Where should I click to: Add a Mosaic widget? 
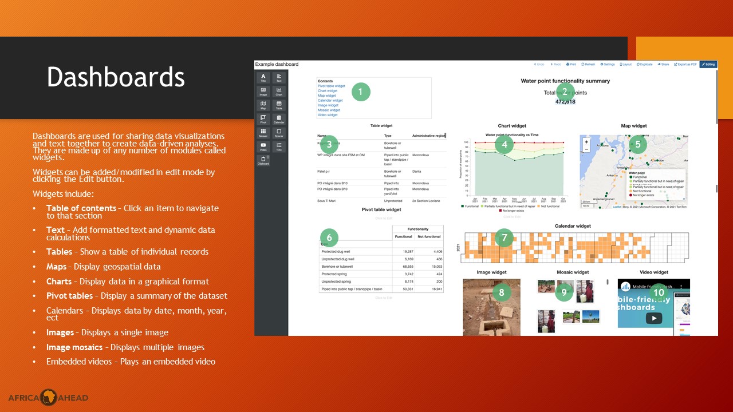pos(263,132)
